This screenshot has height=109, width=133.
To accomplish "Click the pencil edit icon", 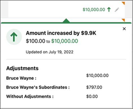I will point(117,10).
